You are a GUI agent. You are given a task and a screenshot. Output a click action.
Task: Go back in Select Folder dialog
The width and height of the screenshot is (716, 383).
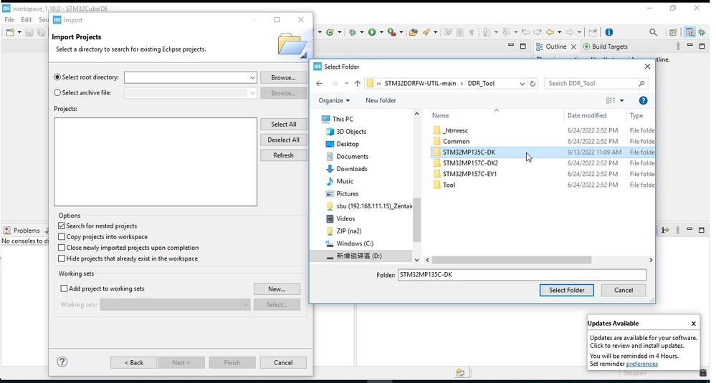319,84
